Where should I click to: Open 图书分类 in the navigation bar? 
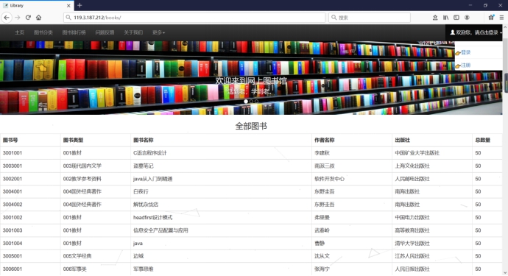pos(43,32)
